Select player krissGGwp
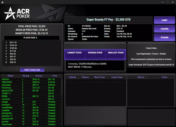The width and height of the screenshot is (176, 127). click(x=31, y=88)
